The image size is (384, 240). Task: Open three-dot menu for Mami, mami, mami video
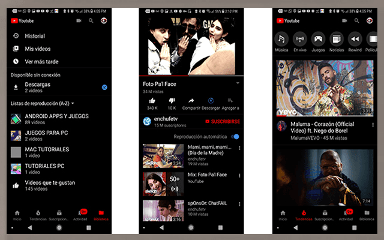point(239,147)
